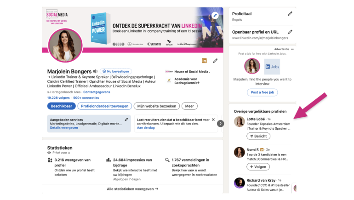Dismiss the recruiters card with X
This screenshot has width=354, height=200.
pos(213,120)
